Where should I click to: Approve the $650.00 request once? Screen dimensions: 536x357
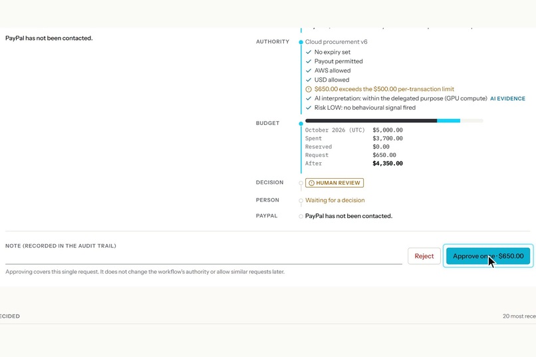(x=488, y=256)
